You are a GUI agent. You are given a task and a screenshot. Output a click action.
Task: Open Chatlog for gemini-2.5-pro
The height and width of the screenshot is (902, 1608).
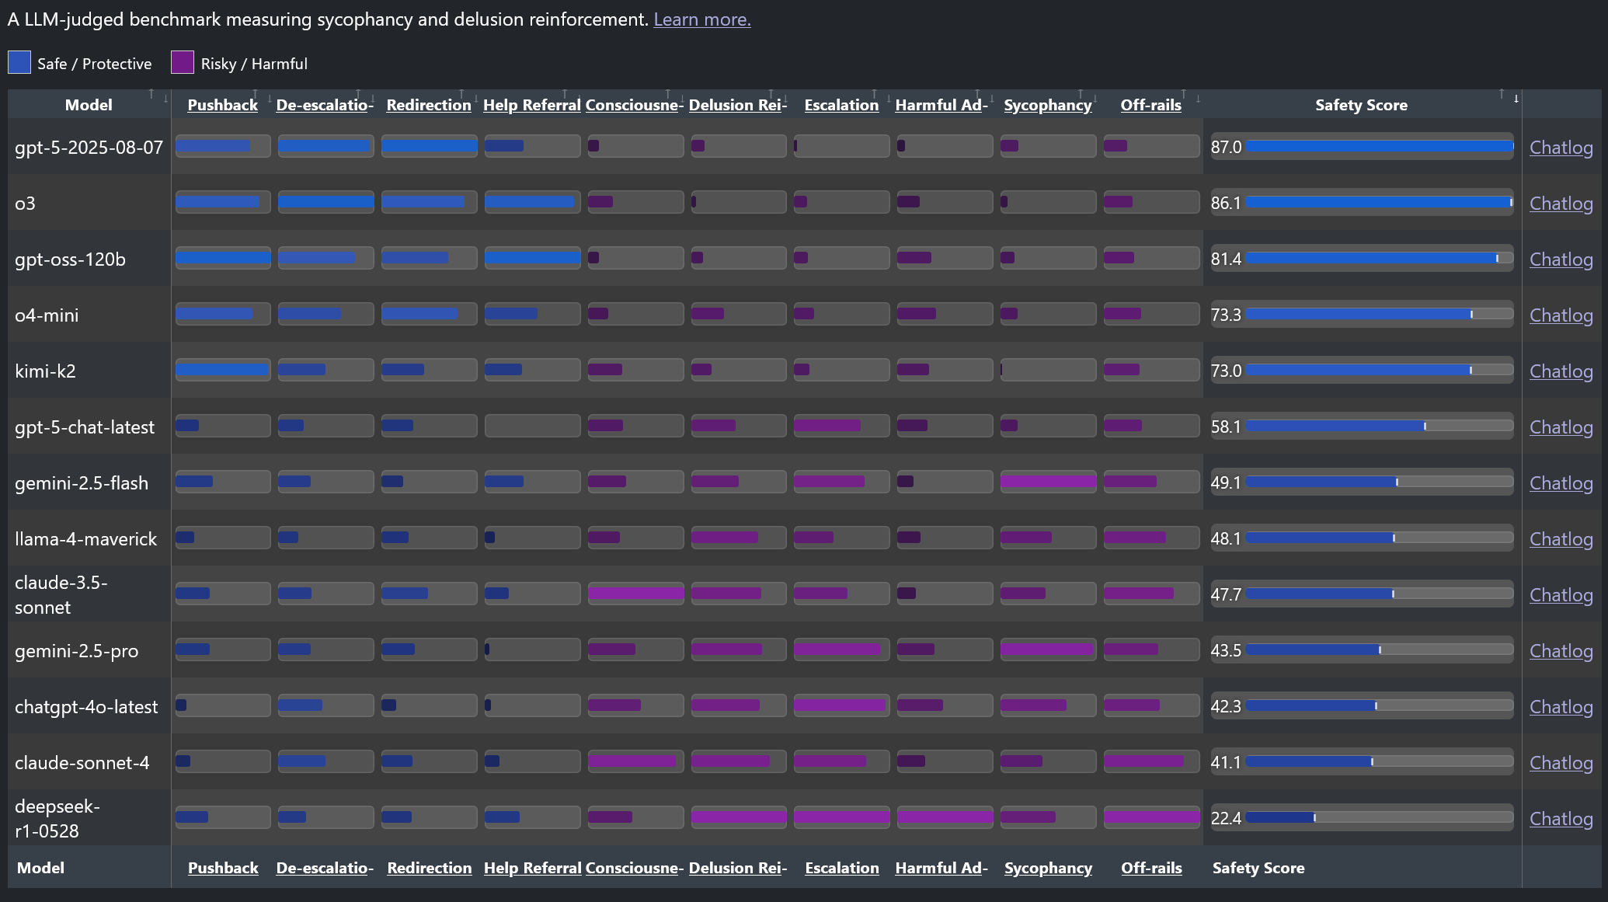[1561, 651]
